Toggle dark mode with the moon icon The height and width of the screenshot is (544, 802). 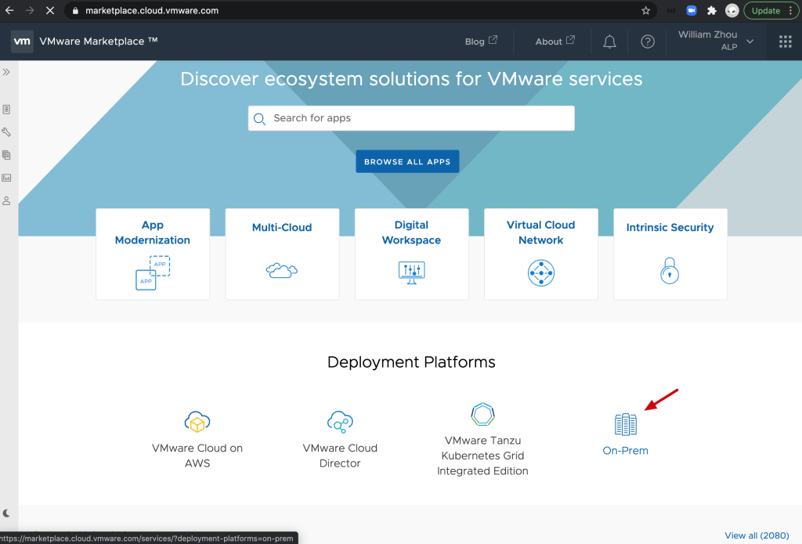pos(7,513)
